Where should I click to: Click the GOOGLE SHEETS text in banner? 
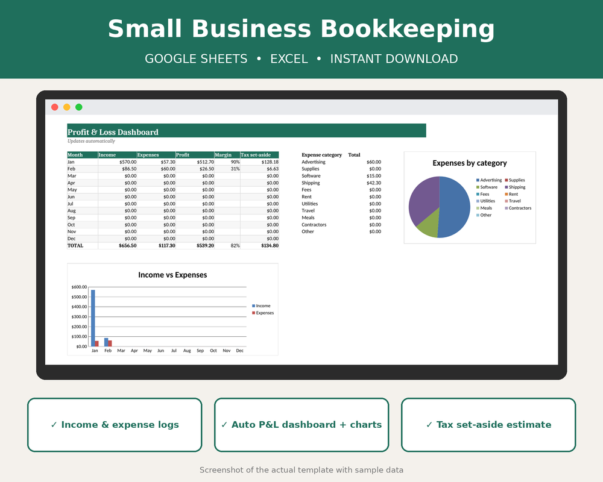196,59
